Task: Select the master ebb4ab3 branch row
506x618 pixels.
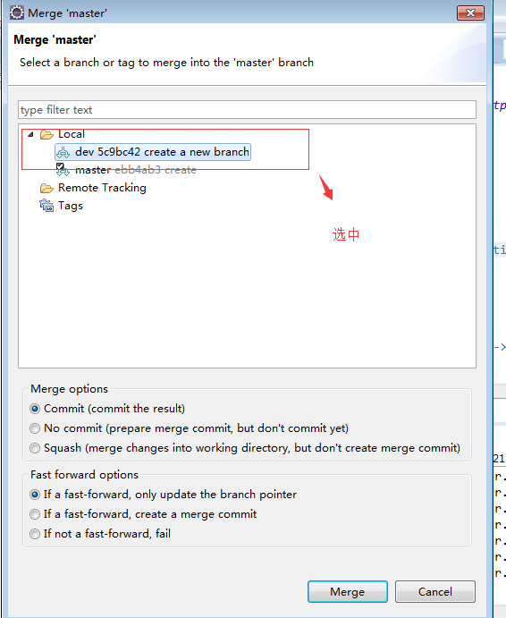Action: (x=126, y=170)
